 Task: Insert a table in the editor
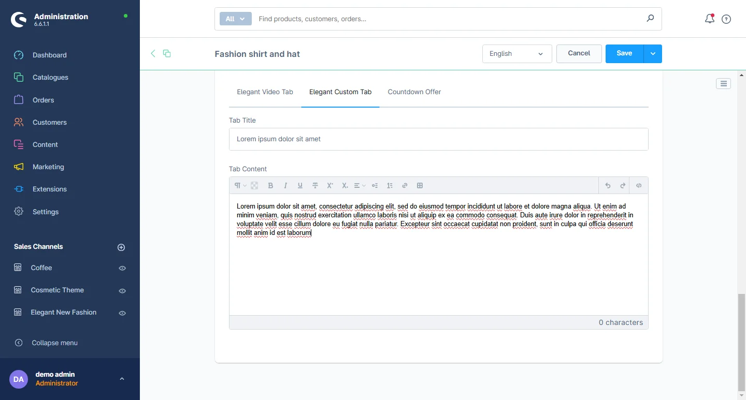click(x=420, y=186)
